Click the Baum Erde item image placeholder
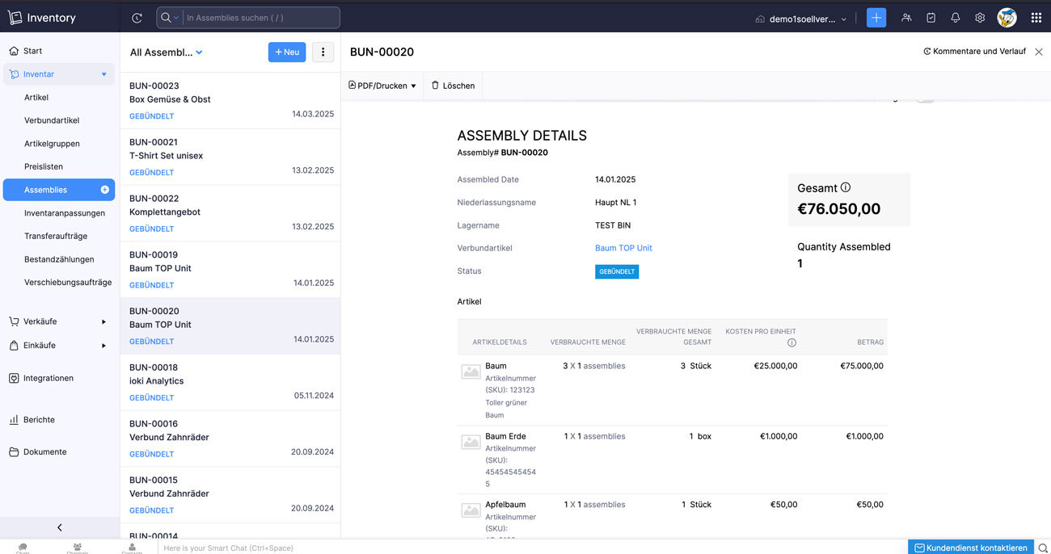Screen dimensions: 1051x554 [x=471, y=442]
